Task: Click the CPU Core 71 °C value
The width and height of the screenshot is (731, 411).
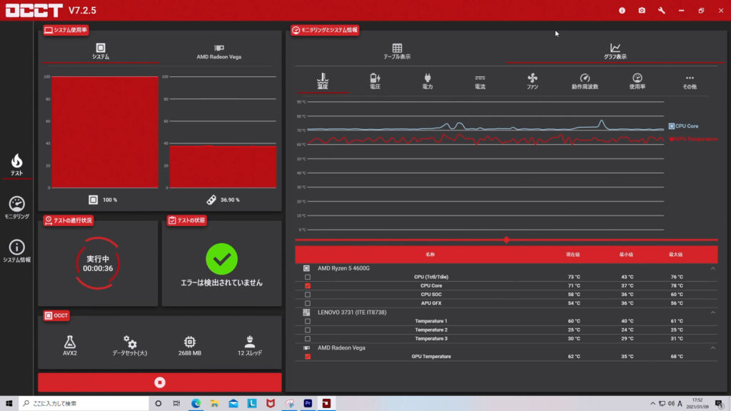Action: point(574,285)
